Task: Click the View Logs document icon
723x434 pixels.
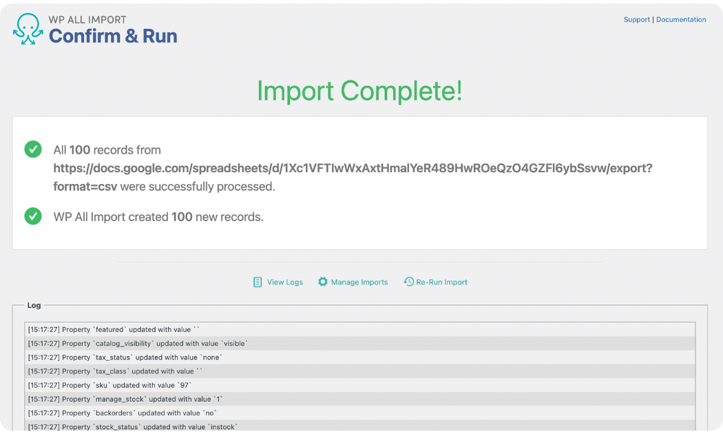Action: (258, 282)
